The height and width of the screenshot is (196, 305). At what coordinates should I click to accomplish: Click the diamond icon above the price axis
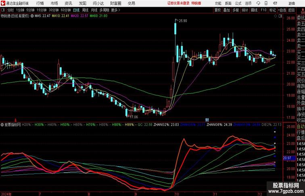276,16
